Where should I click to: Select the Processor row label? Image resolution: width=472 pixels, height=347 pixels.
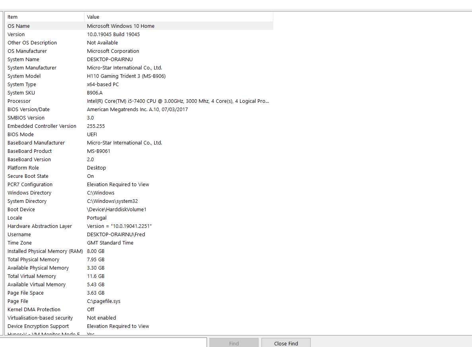tap(19, 101)
